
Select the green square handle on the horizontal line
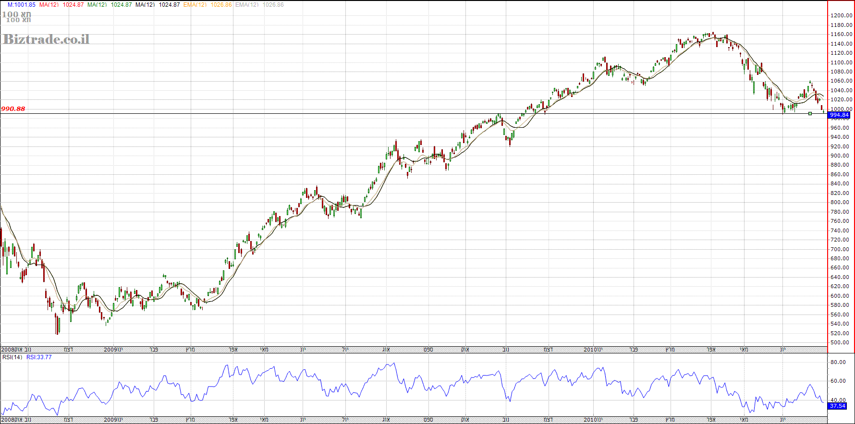coord(810,113)
